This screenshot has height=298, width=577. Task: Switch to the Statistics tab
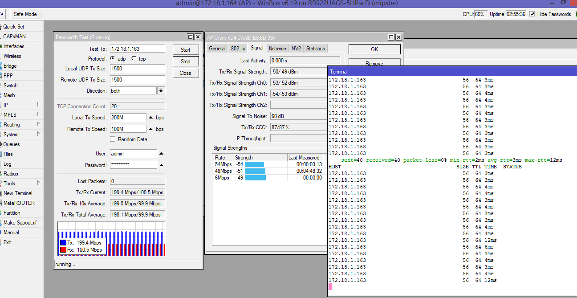(315, 49)
